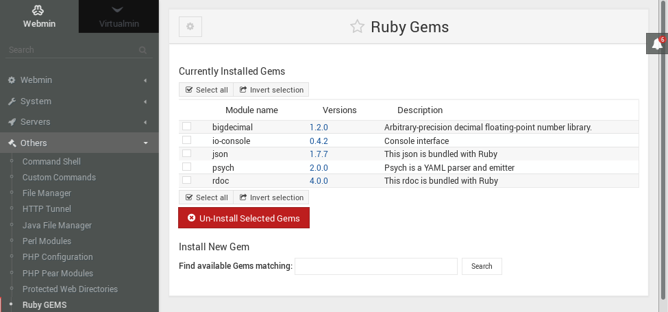Open Protected Web Directories module
Viewport: 668px width, 312px height.
pyautogui.click(x=70, y=289)
